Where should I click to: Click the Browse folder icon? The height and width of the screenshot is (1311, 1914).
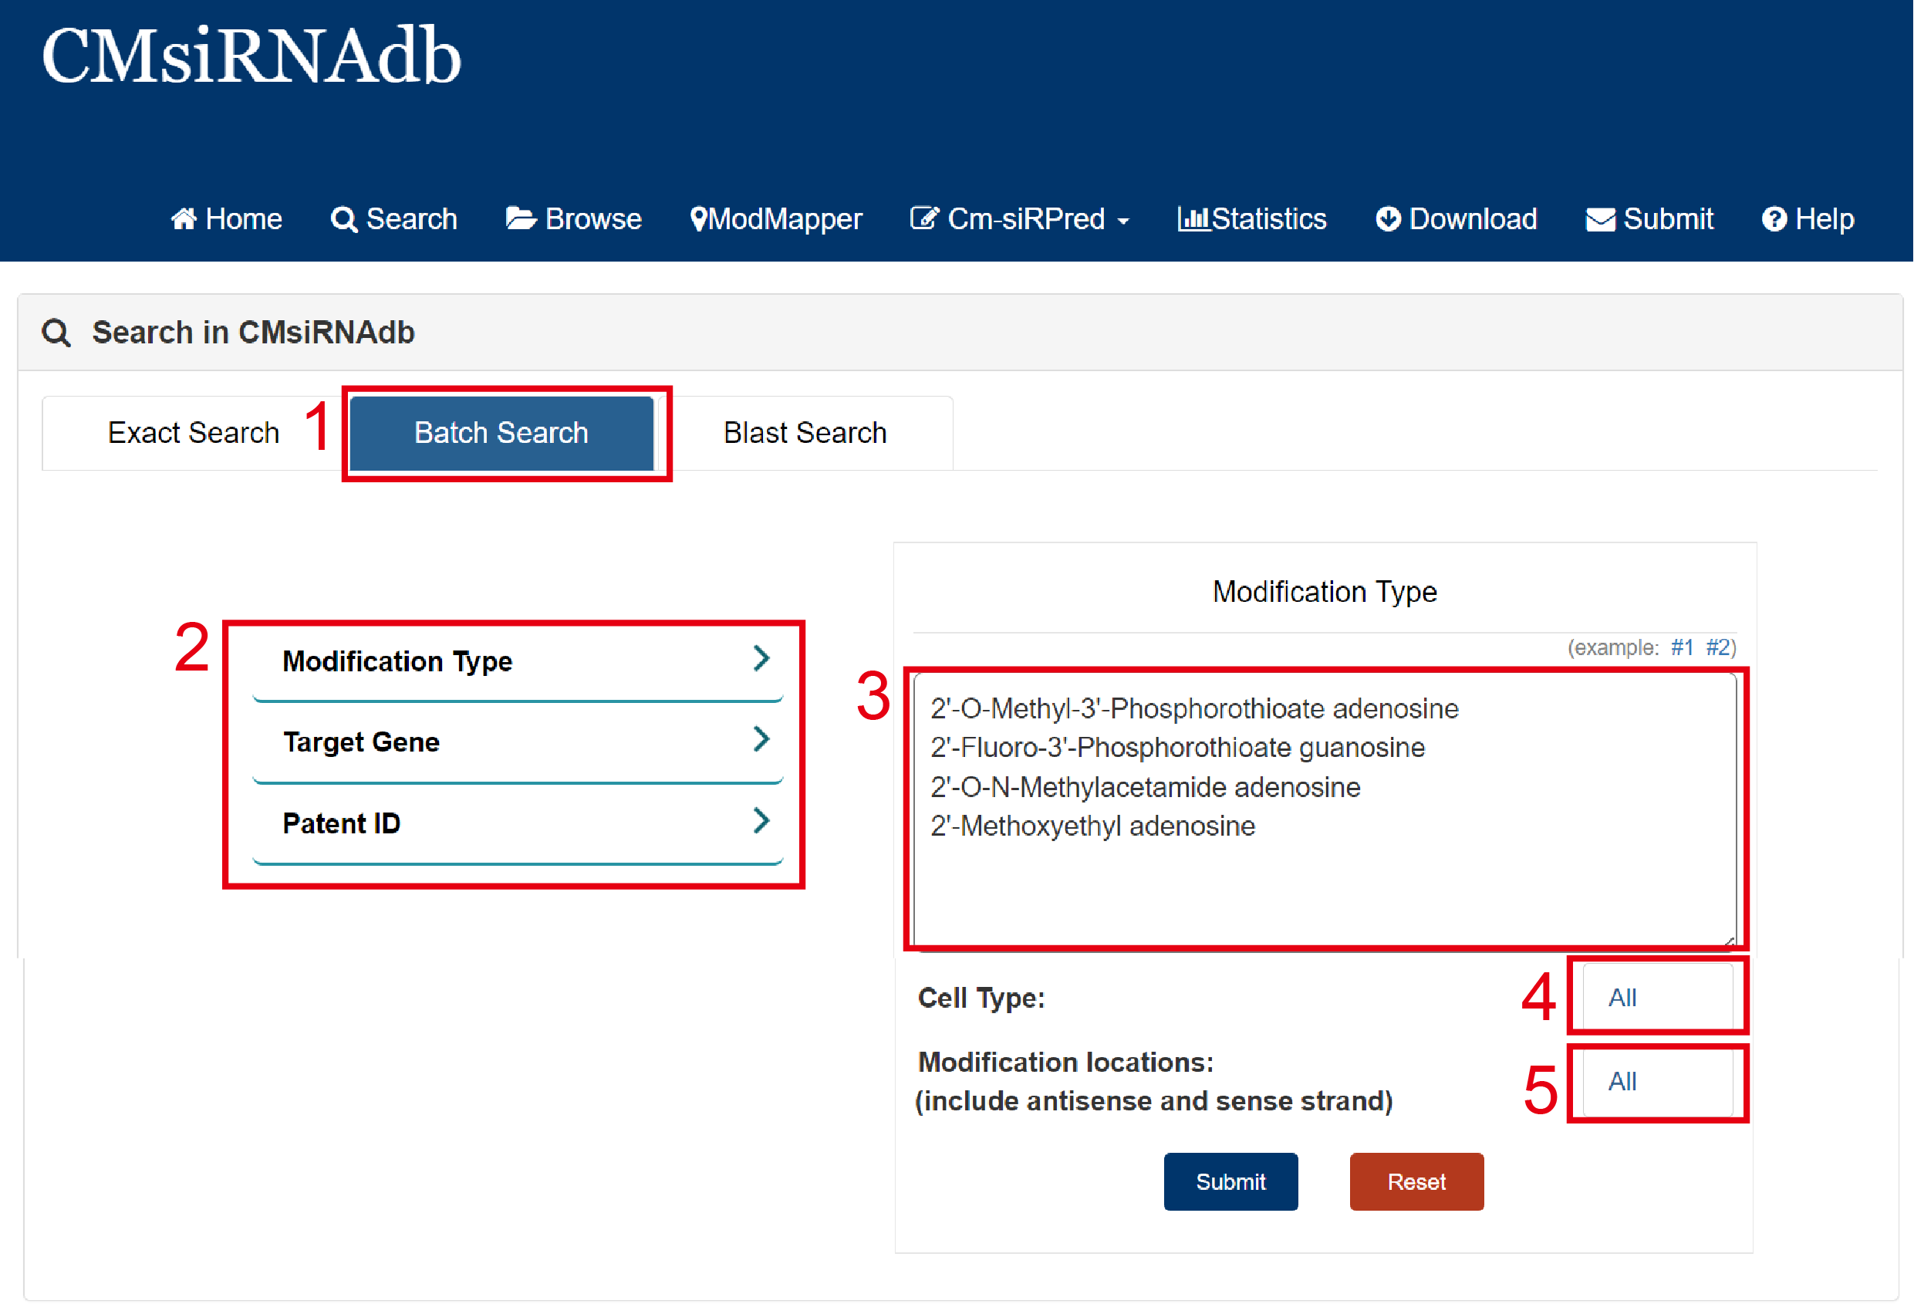tap(521, 219)
